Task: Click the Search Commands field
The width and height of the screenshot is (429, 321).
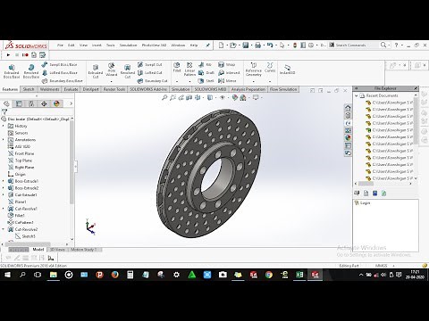Action: 355,45
